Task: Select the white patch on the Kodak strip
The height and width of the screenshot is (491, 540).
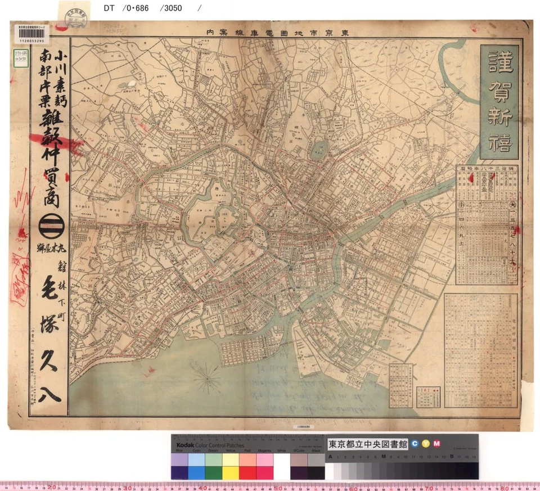Action: (282, 466)
